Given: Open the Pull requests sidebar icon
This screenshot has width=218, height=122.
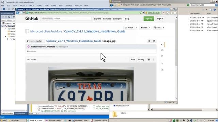Looking at the screenshot, I should pos(162,56).
